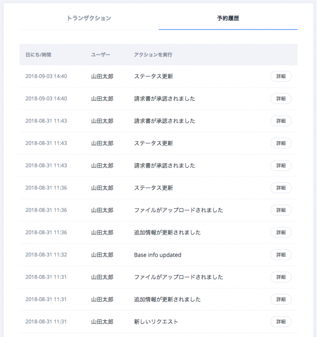This screenshot has width=317, height=337.
Task: View 詳細 for 11:36 追加情報が更新されました
Action: tap(281, 233)
